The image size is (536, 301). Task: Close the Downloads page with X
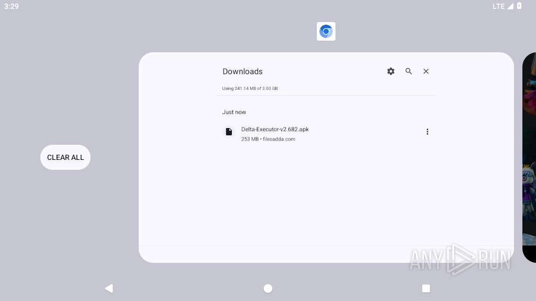(426, 71)
